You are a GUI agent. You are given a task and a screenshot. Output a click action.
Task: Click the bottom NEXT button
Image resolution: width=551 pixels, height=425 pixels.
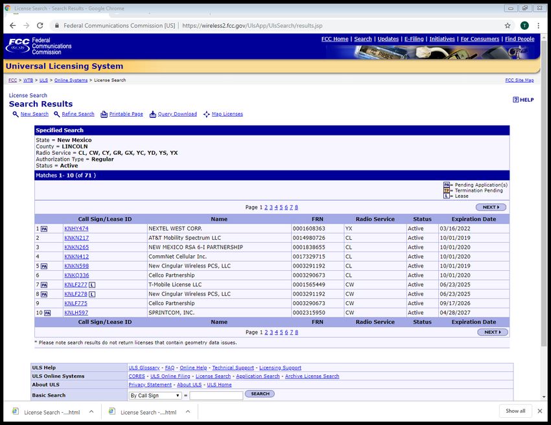[492, 332]
